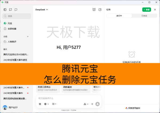
Task: Click the green 新建 button
Action: pyautogui.click(x=146, y=10)
